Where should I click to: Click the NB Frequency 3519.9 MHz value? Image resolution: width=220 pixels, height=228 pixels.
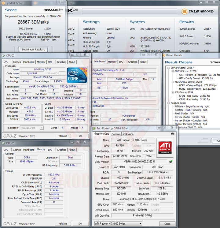click(x=70, y=165)
